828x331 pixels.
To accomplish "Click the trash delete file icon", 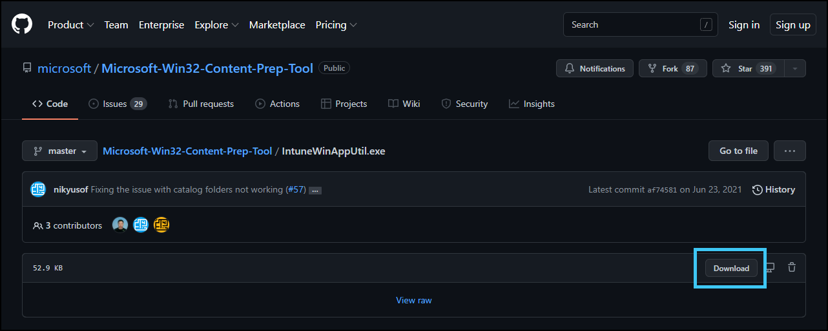I will pos(792,267).
